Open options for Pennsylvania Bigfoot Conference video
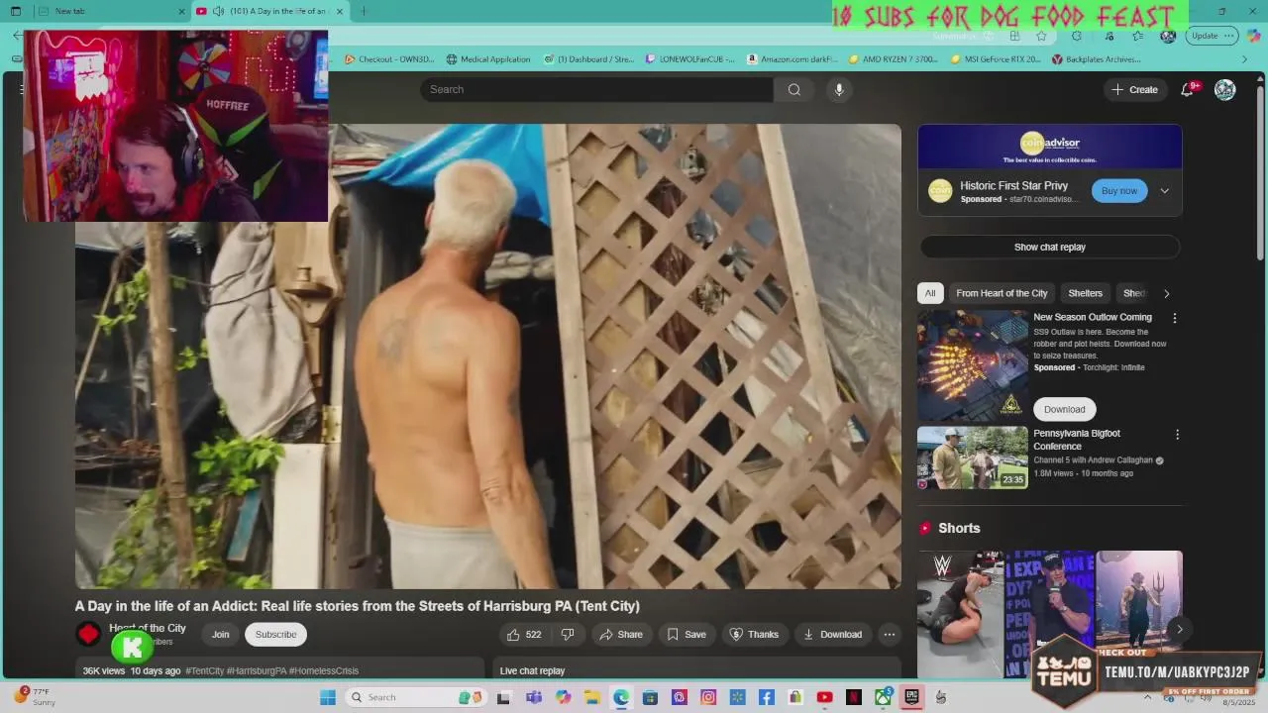This screenshot has width=1268, height=713. [1177, 434]
